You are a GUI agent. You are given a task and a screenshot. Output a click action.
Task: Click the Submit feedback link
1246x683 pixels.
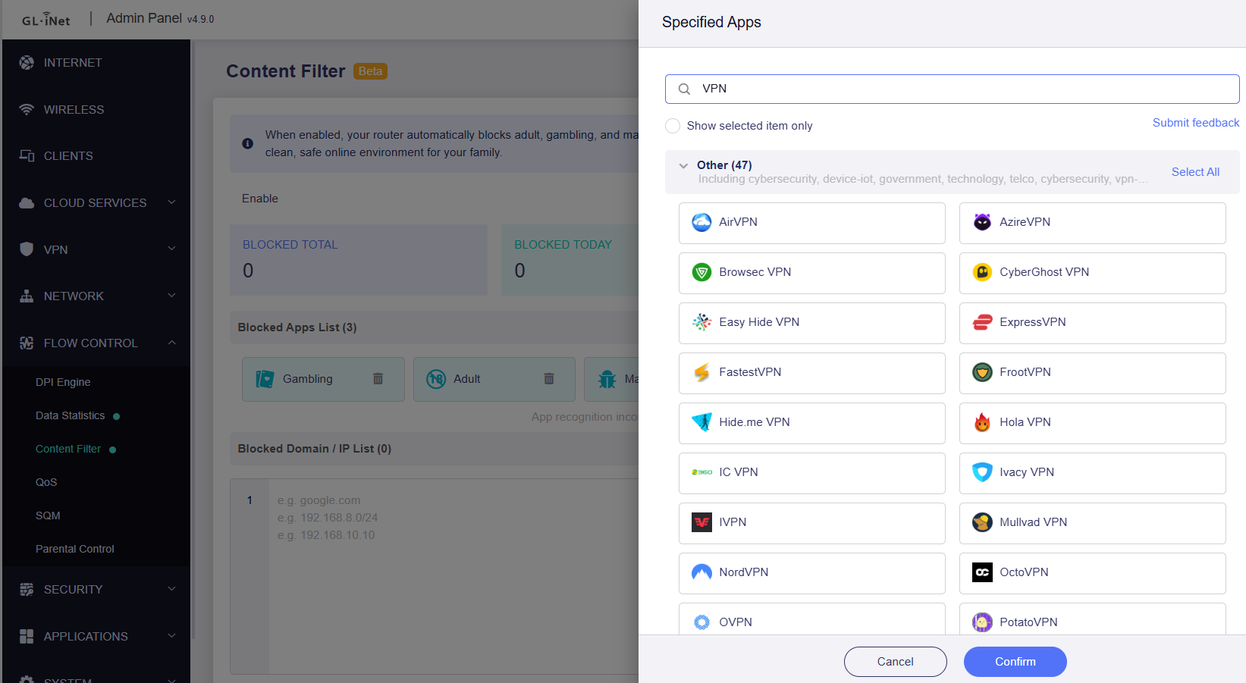point(1196,123)
